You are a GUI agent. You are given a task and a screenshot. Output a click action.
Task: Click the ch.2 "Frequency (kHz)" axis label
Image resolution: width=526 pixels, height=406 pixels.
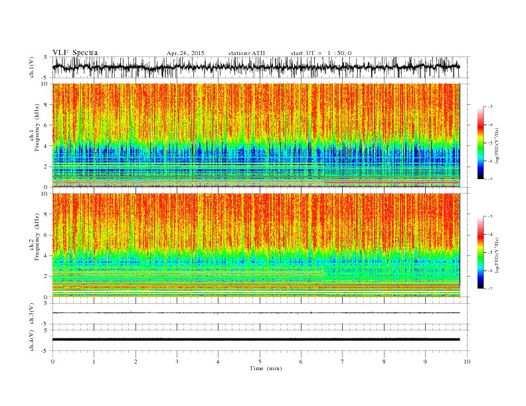[37, 237]
